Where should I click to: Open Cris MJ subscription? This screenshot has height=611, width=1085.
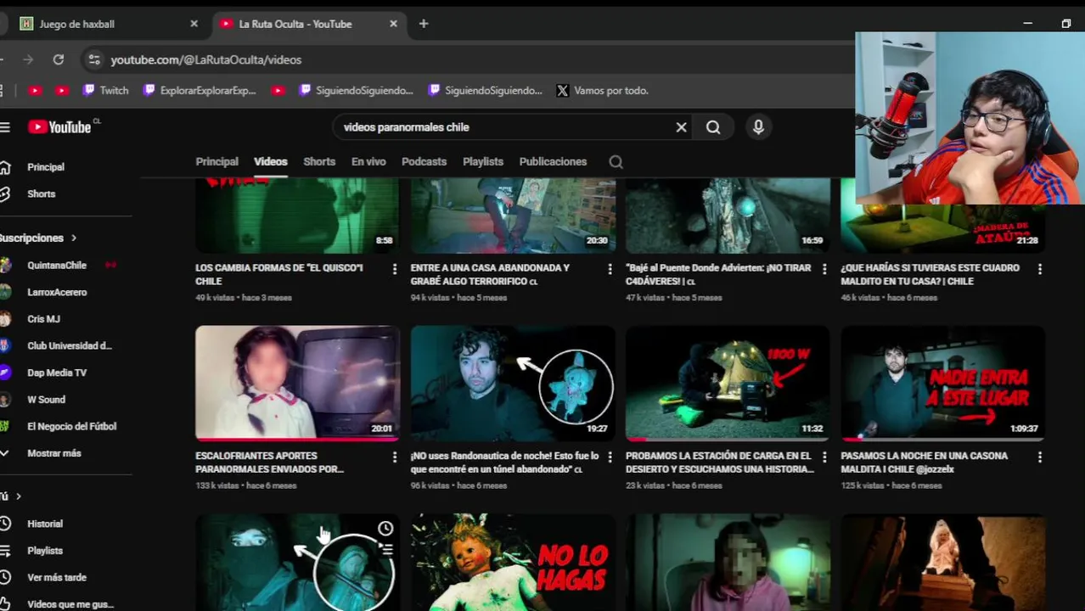[42, 319]
